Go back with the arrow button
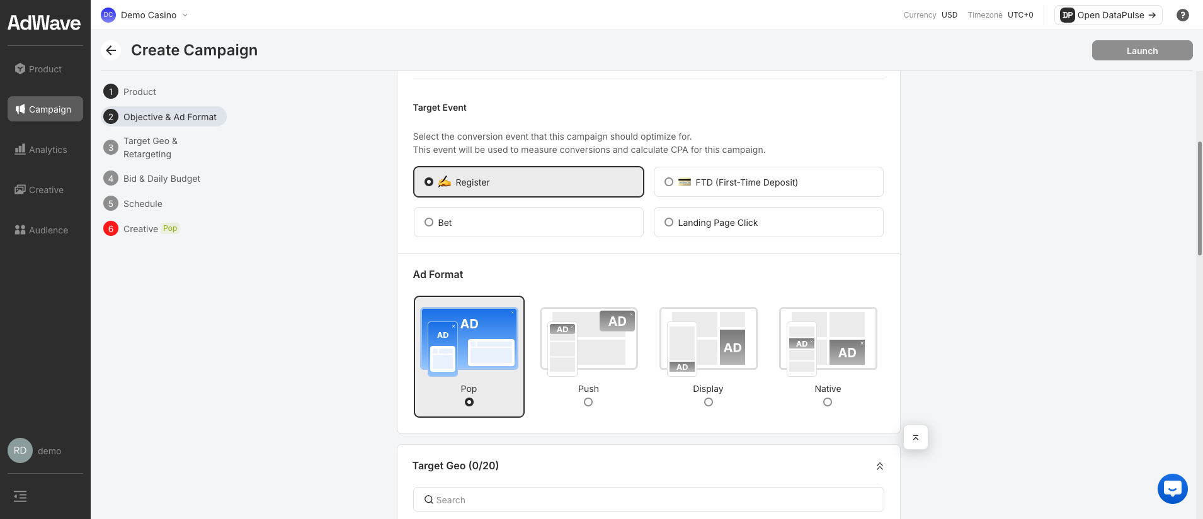This screenshot has width=1203, height=519. tap(111, 50)
